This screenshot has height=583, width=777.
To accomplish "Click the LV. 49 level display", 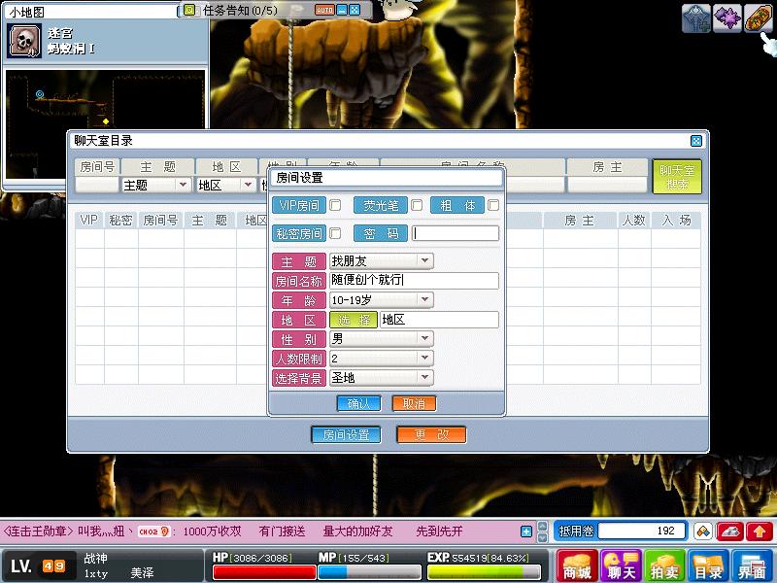I will 38,566.
